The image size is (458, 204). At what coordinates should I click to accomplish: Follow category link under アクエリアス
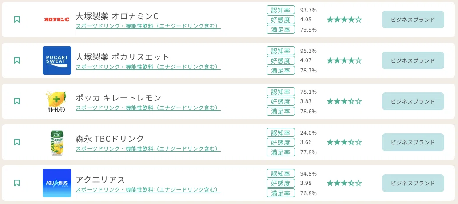(x=148, y=190)
